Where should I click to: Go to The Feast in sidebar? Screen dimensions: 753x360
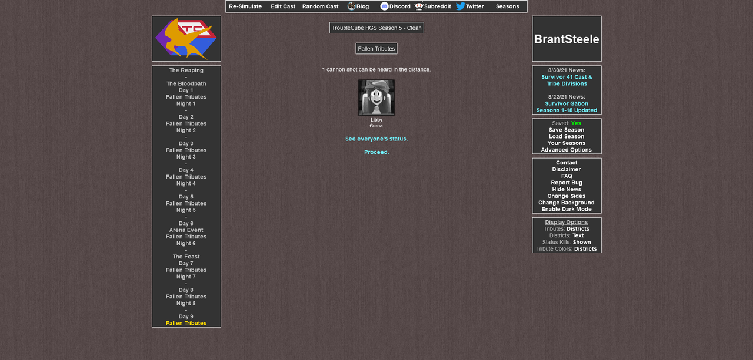coord(186,257)
